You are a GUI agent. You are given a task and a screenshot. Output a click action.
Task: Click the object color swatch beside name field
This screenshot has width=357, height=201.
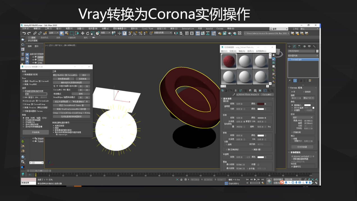coord(317,51)
